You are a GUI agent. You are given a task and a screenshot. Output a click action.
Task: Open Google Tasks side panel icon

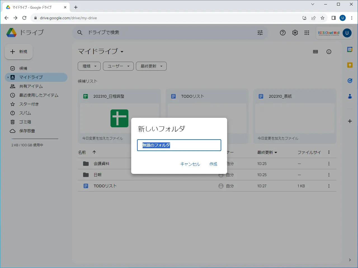[350, 81]
